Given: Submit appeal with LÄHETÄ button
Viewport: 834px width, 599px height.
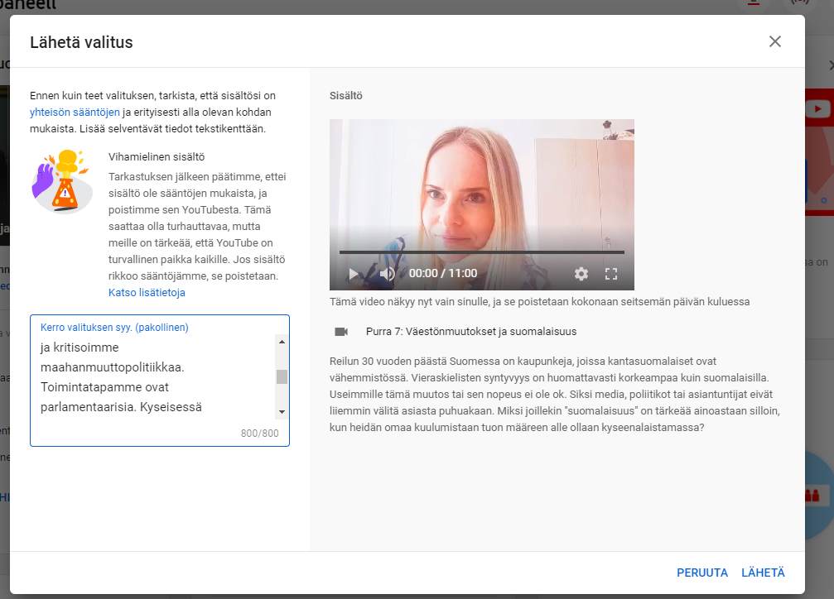Looking at the screenshot, I should tap(763, 573).
